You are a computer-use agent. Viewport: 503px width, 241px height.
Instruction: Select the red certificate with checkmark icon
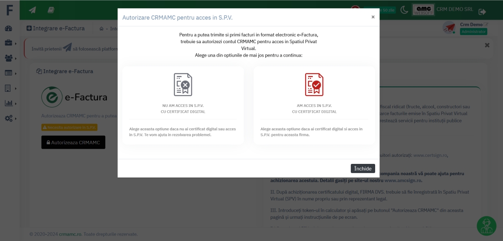point(314,84)
